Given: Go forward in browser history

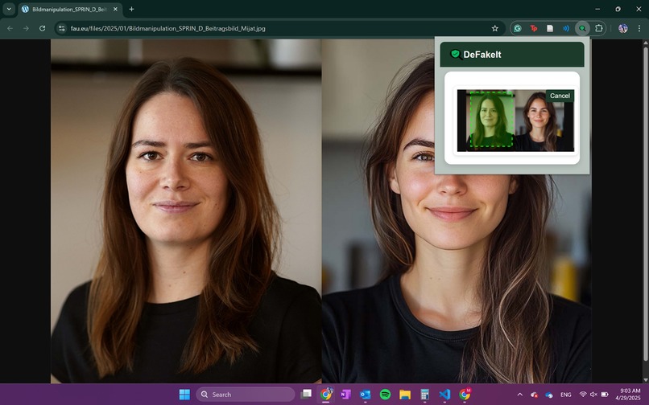Looking at the screenshot, I should 26,28.
